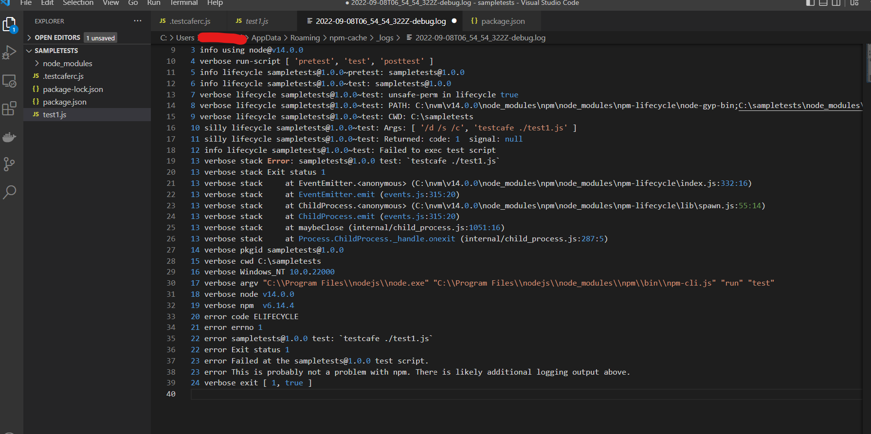The width and height of the screenshot is (871, 434).
Task: Place cursor on empty line 40
Action: (526, 394)
